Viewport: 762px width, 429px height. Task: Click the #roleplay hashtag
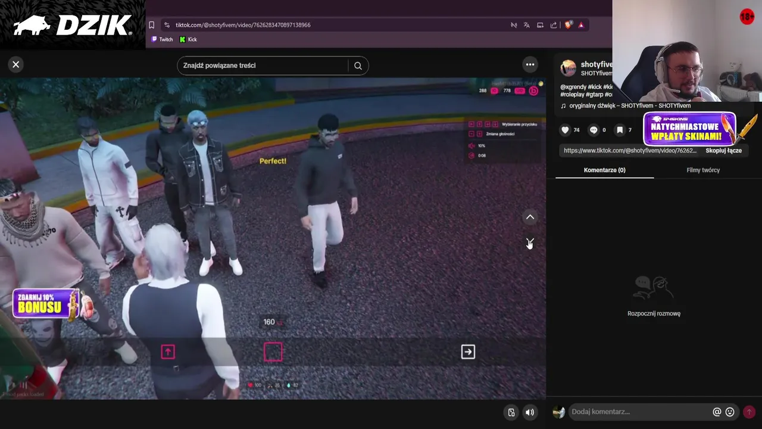click(x=572, y=94)
